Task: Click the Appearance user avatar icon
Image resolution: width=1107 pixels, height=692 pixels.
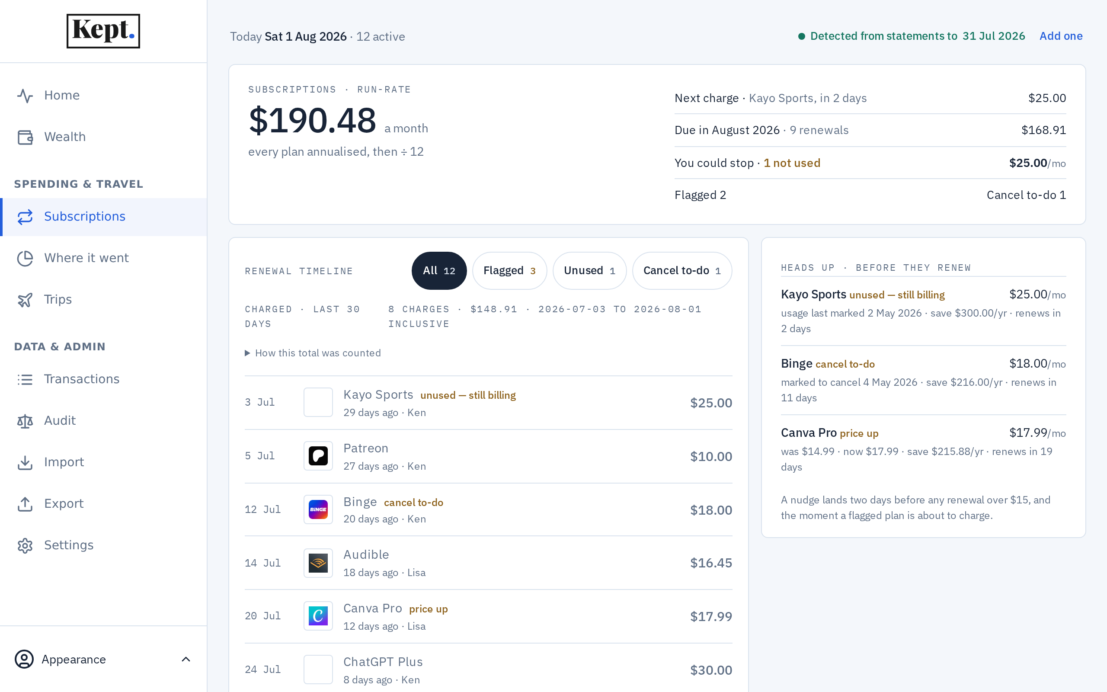Action: point(24,659)
